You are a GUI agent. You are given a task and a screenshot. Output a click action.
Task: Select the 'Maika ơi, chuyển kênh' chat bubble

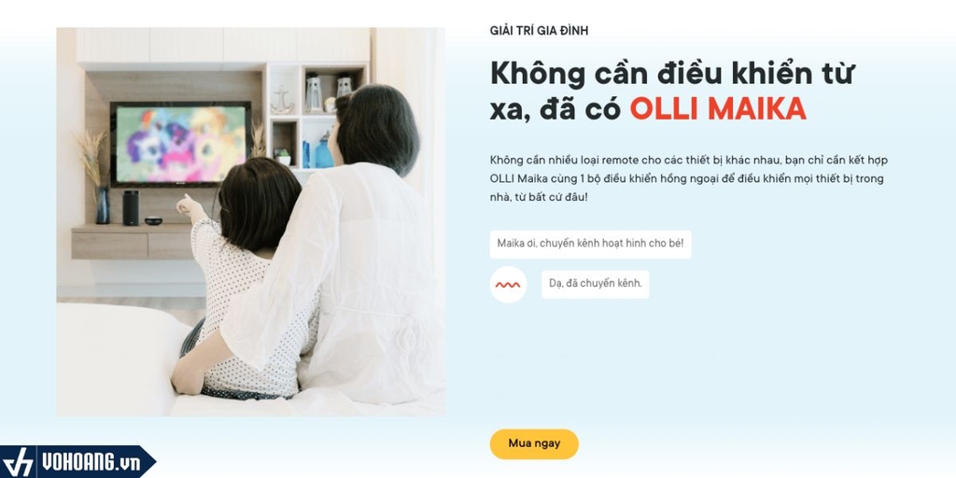tap(590, 244)
